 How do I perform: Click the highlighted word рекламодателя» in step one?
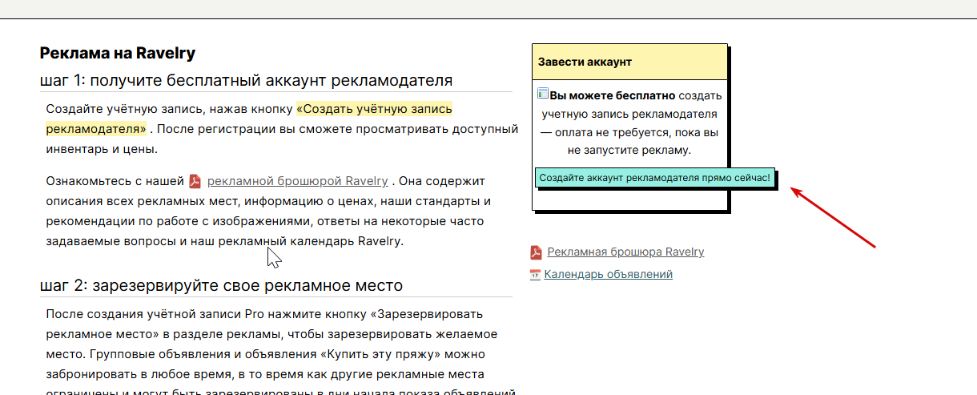click(x=96, y=129)
